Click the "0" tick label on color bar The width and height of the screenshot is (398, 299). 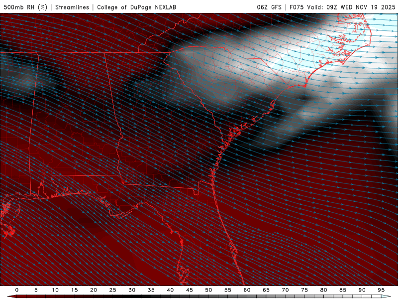tap(17, 290)
